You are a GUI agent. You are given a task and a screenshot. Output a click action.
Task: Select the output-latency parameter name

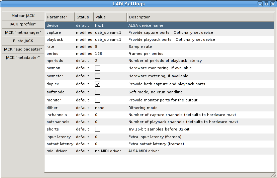(x=60, y=144)
